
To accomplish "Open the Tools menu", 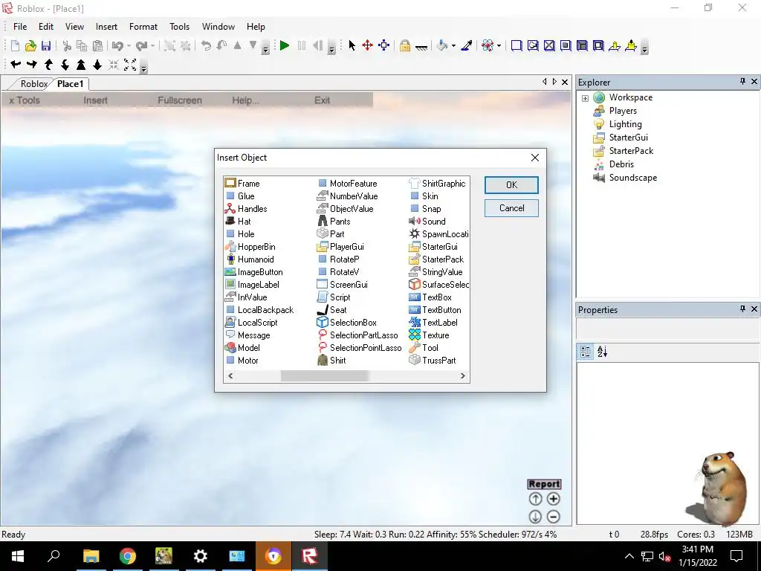I will click(x=179, y=27).
